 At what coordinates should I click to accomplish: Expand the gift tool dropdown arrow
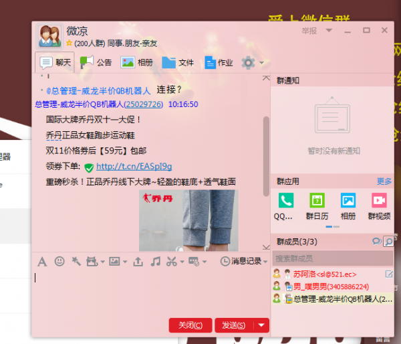pos(102,262)
